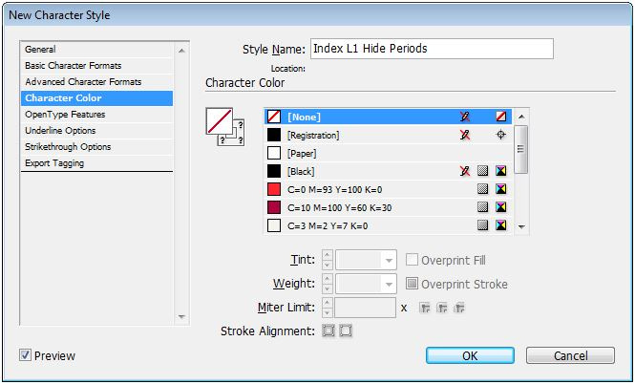The width and height of the screenshot is (635, 384).
Task: Click the [None] swatch icon in list
Action: 274,117
